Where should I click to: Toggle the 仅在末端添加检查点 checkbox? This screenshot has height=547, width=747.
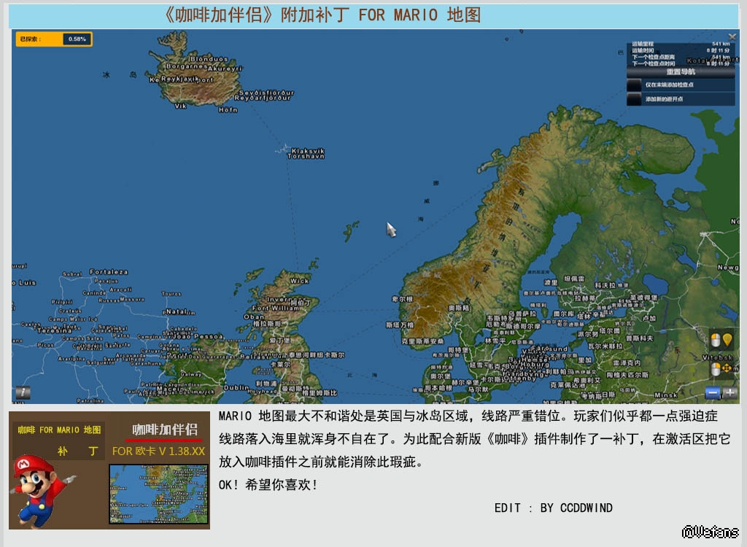[x=634, y=85]
